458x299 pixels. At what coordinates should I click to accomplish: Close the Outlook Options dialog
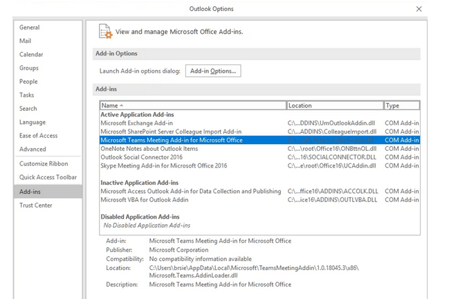pos(419,9)
